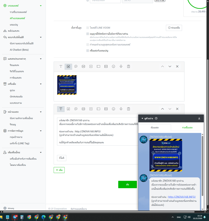Image resolution: width=209 pixels, height=221 pixels.
Task: Select Coupon bubble icon in text message block toolbar
Action: pos(76,109)
